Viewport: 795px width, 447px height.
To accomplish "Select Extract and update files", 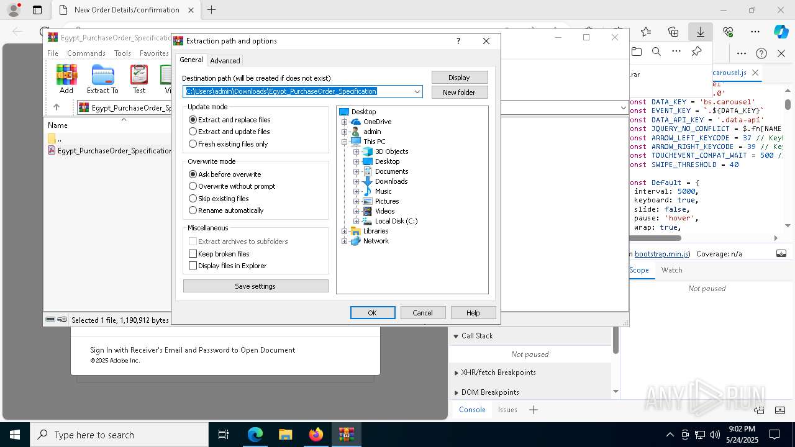I will (x=230, y=132).
